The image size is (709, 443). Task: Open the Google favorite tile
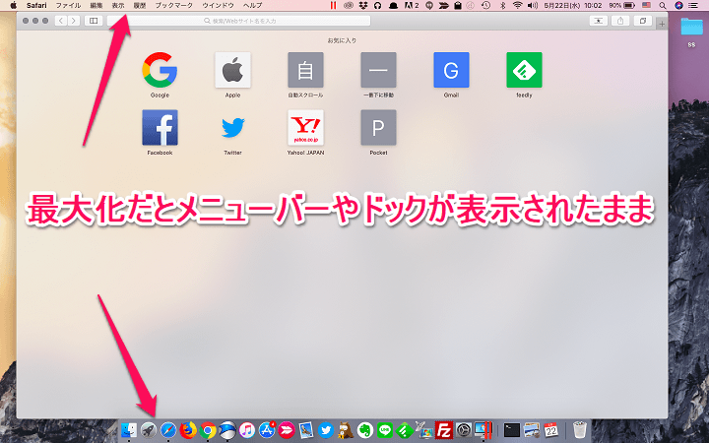160,70
